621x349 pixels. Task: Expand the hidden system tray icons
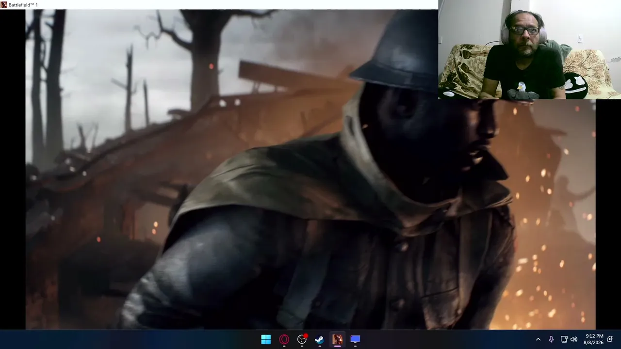[538, 339]
